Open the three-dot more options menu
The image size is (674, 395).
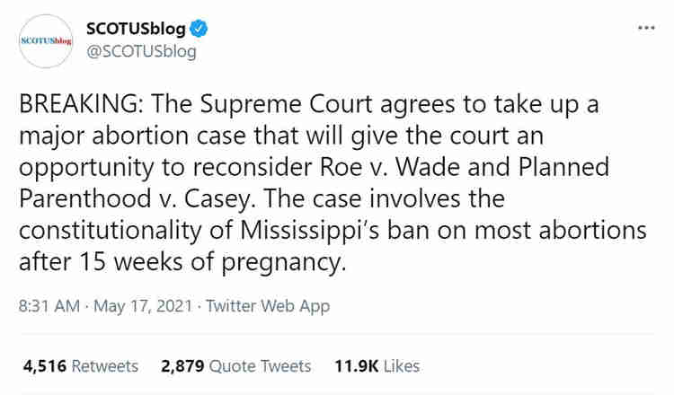[645, 28]
